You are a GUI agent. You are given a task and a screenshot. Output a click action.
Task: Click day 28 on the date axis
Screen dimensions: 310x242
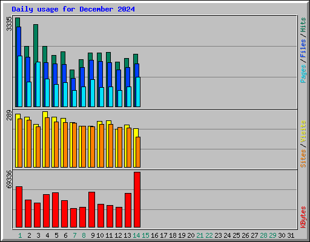[263, 235]
